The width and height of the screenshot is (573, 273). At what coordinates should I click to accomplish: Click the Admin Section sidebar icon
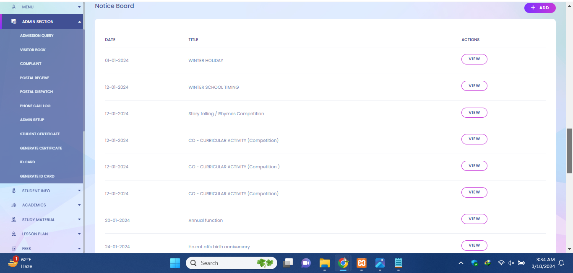[x=14, y=22]
